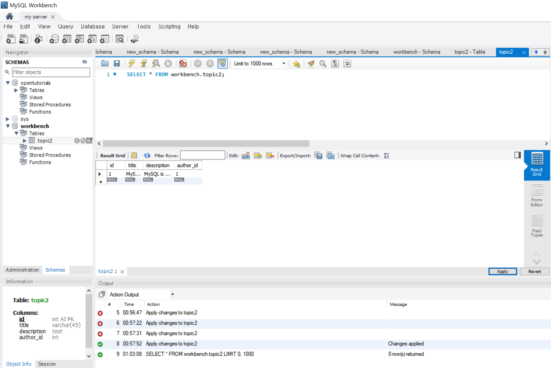Toggle the result side panel visibility

tap(518, 155)
